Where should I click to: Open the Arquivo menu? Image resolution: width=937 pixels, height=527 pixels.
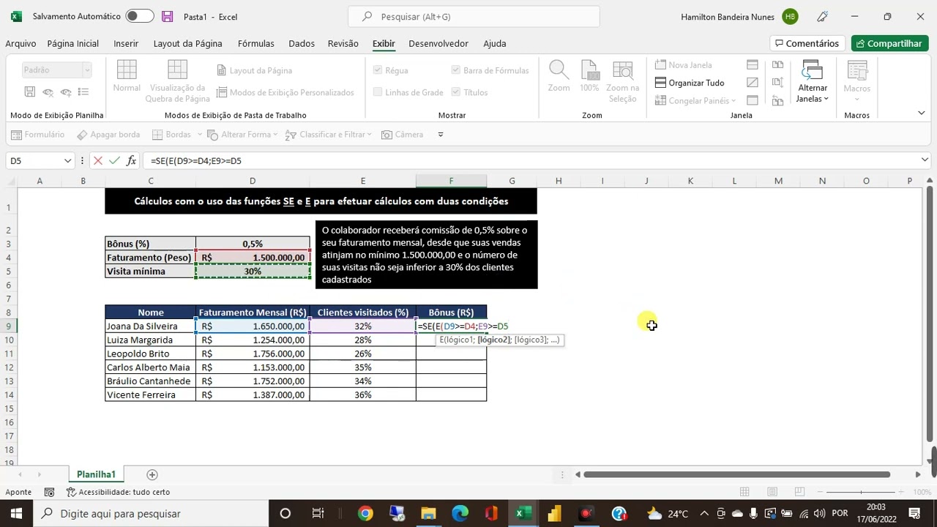tap(20, 43)
